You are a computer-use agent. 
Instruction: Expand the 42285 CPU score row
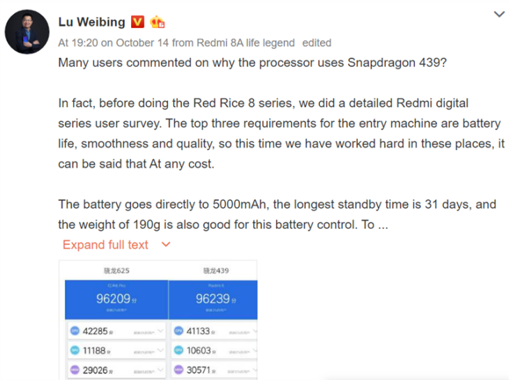click(160, 331)
